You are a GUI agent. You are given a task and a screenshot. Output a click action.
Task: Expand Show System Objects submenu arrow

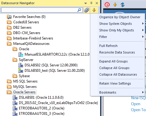click(143, 24)
